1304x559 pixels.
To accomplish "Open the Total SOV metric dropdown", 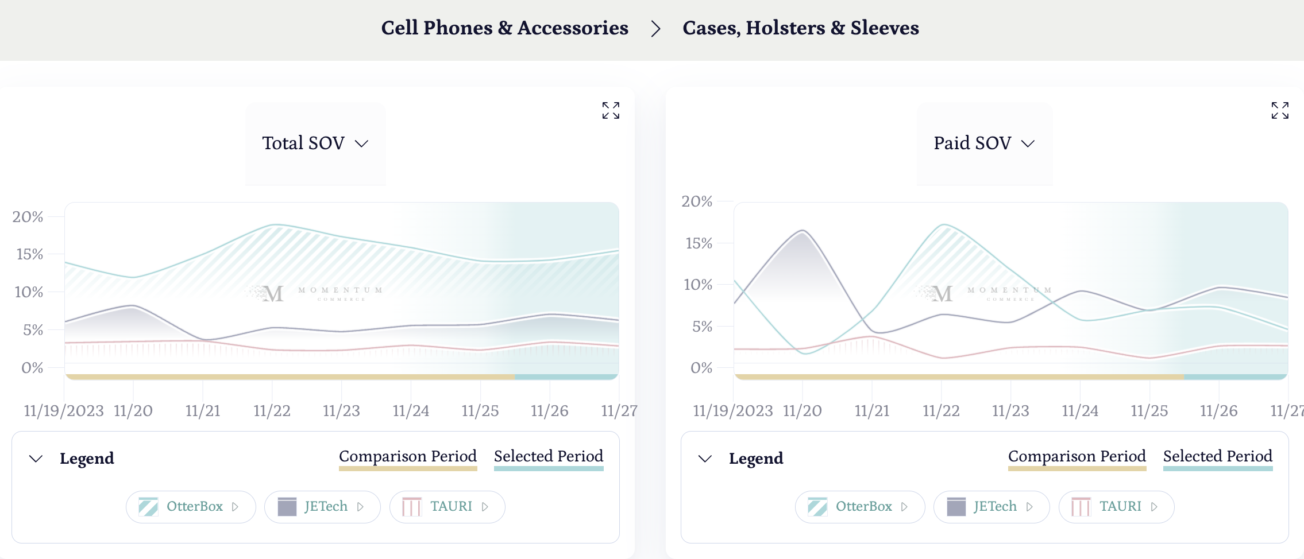I will 315,143.
